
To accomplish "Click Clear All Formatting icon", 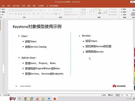I will 40,10.
